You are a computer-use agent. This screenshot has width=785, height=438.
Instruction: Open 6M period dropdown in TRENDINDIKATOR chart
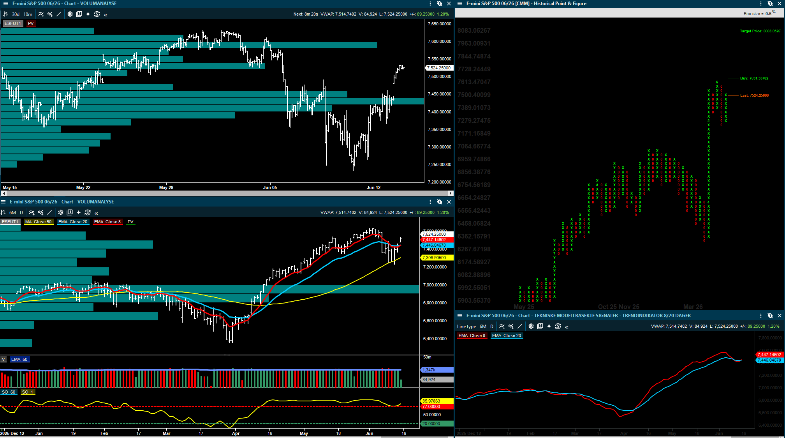point(483,327)
